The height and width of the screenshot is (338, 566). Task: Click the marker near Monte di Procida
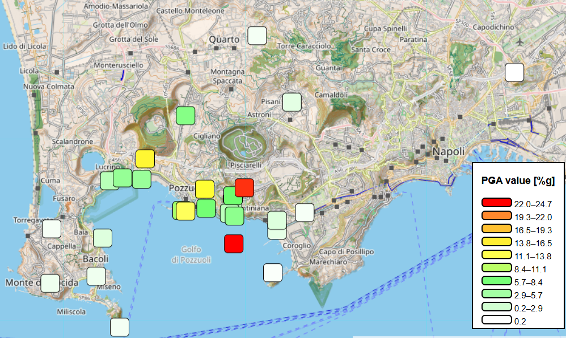(x=50, y=284)
